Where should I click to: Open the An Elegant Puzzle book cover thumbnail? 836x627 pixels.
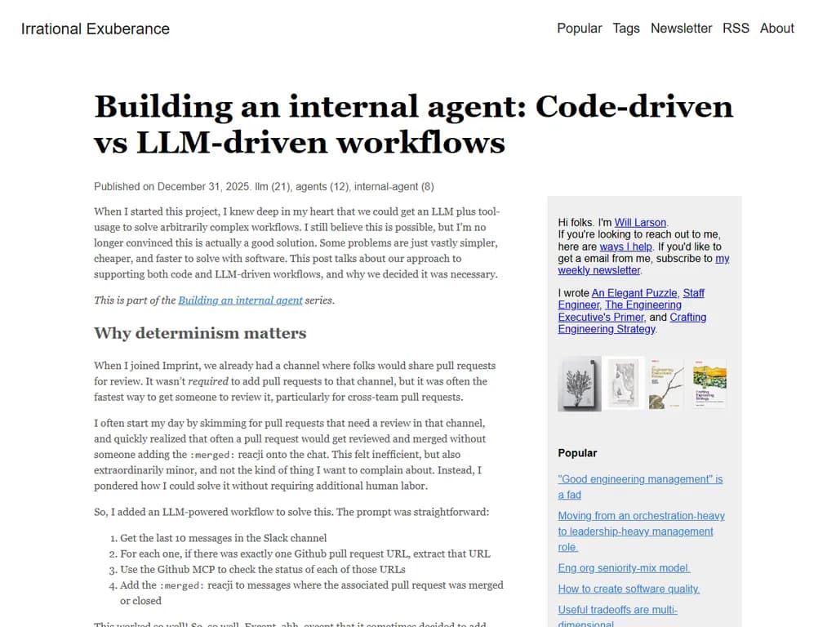tap(579, 384)
